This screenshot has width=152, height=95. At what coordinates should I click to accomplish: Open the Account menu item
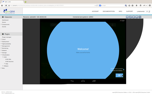tap(95, 11)
